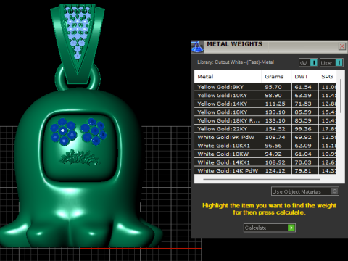348x261 pixels.
Task: Select the Yellow Gold:18KY R... row
Action: tap(265, 120)
